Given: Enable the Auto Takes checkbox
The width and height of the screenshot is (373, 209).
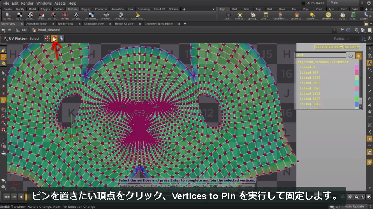Looking at the screenshot, I should (x=303, y=4).
